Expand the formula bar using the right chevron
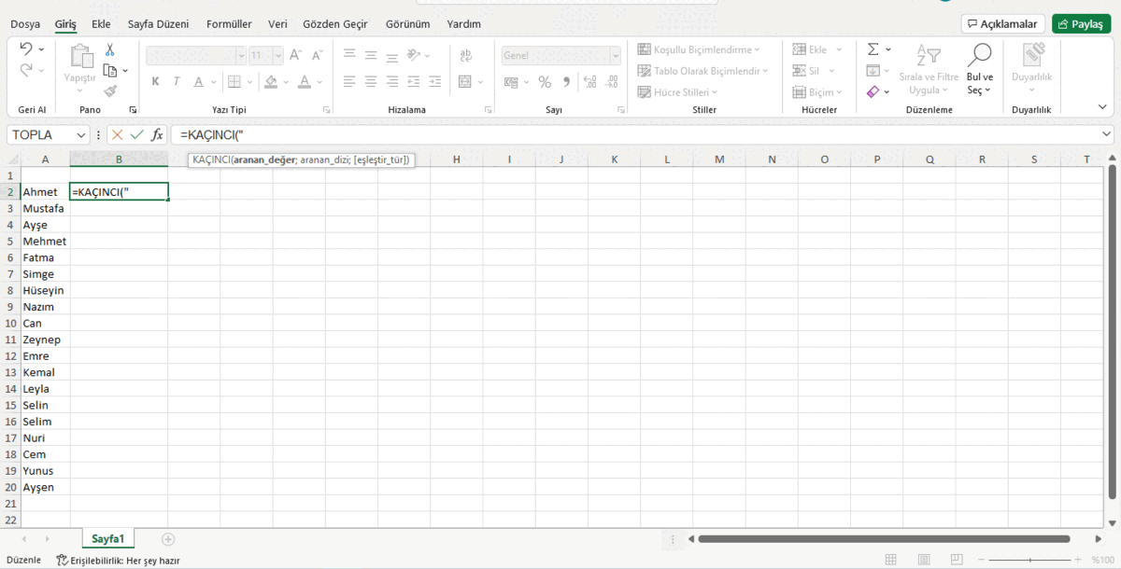Image resolution: width=1121 pixels, height=569 pixels. point(1106,135)
